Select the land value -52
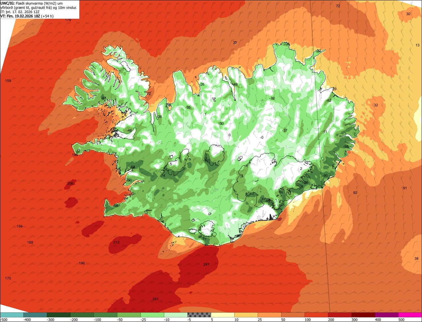Image resolution: width=422 pixels, height=322 pixels. click(329, 101)
